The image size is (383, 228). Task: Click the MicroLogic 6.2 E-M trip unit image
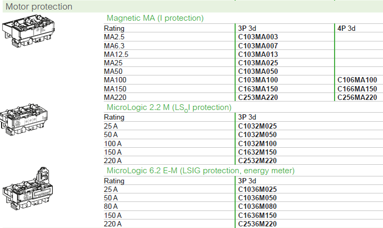(28, 189)
